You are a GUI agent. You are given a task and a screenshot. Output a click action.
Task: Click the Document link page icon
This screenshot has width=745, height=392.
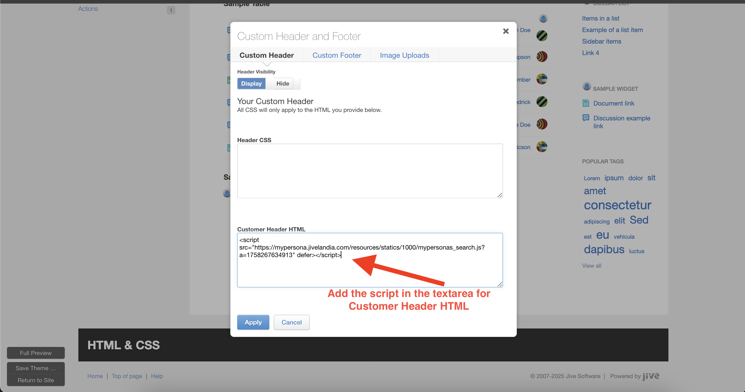[x=586, y=103]
